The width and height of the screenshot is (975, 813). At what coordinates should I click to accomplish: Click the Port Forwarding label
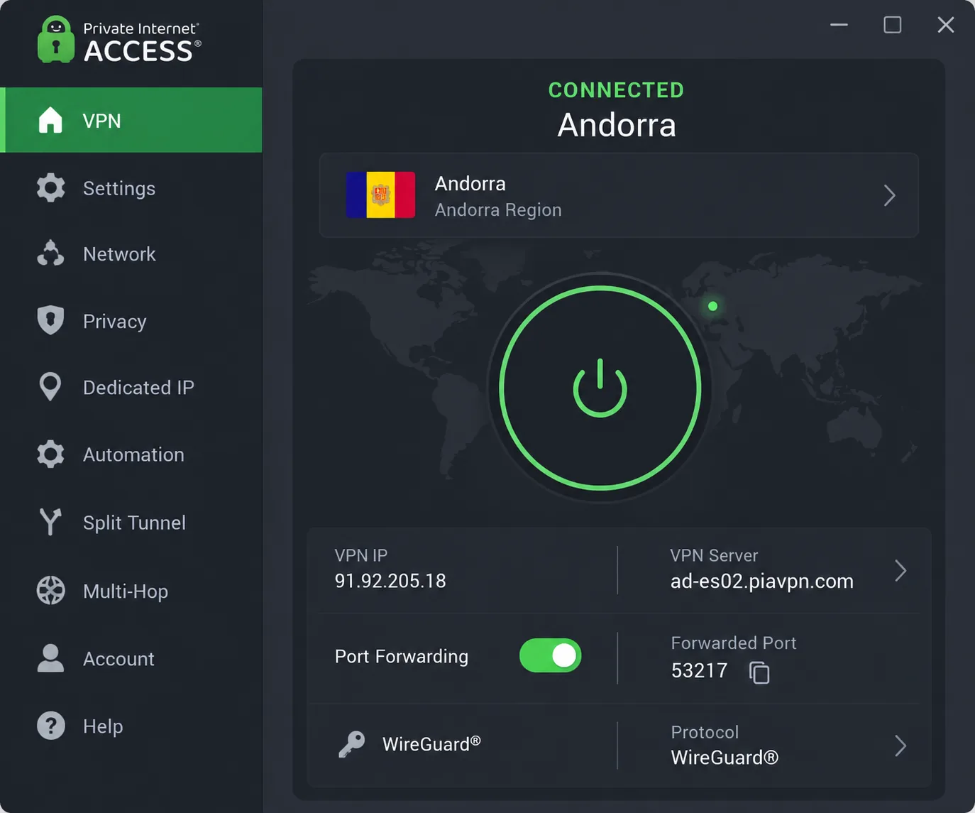pos(402,656)
